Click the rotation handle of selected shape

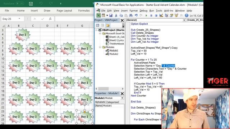(x=85, y=104)
